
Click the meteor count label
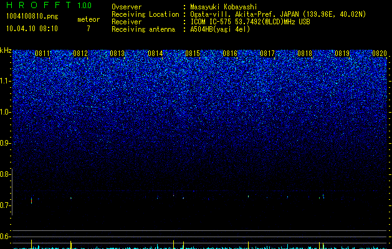(x=88, y=19)
